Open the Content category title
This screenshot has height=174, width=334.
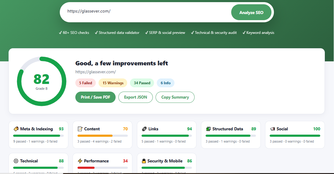pyautogui.click(x=92, y=129)
